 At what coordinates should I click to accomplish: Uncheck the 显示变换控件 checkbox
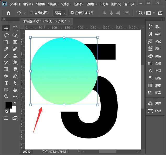tap(72, 13)
